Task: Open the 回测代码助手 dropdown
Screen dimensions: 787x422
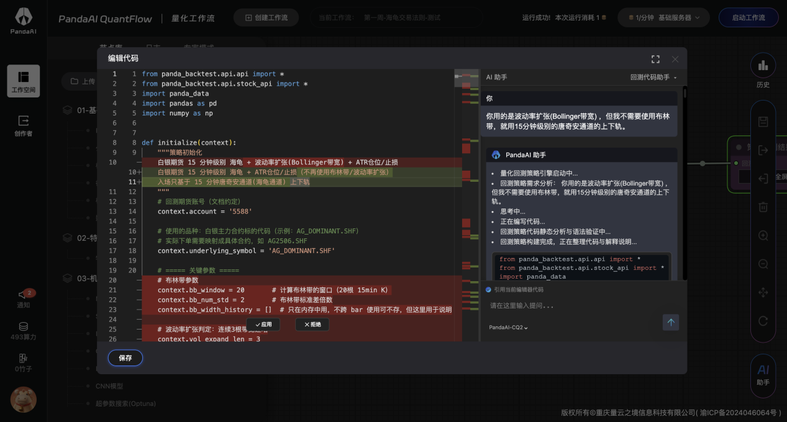Action: pos(653,77)
